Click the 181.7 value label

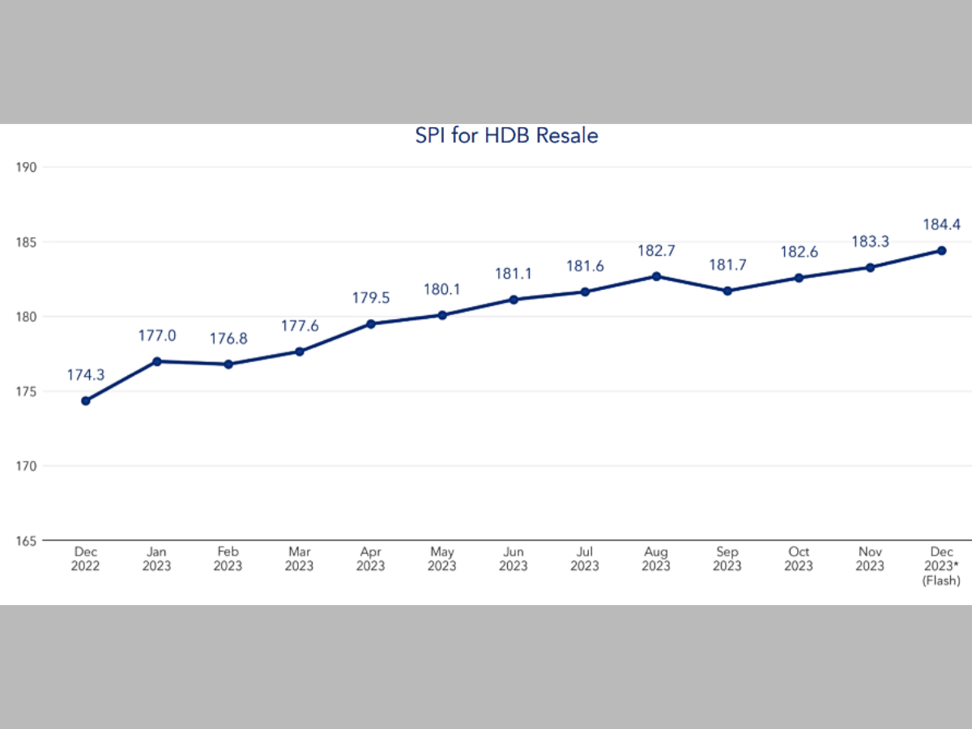coord(727,265)
